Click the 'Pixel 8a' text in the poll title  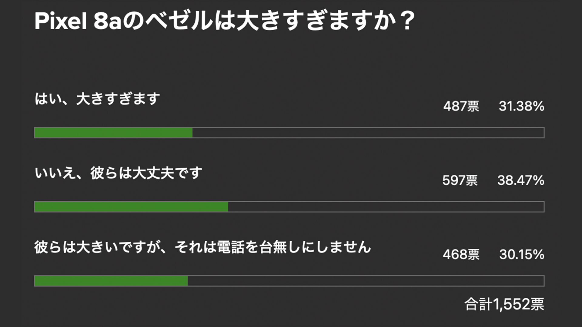(78, 21)
